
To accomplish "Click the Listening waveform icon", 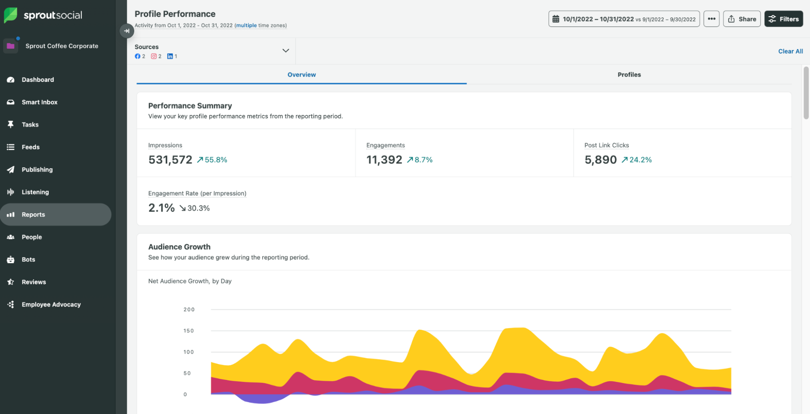I will click(x=11, y=192).
